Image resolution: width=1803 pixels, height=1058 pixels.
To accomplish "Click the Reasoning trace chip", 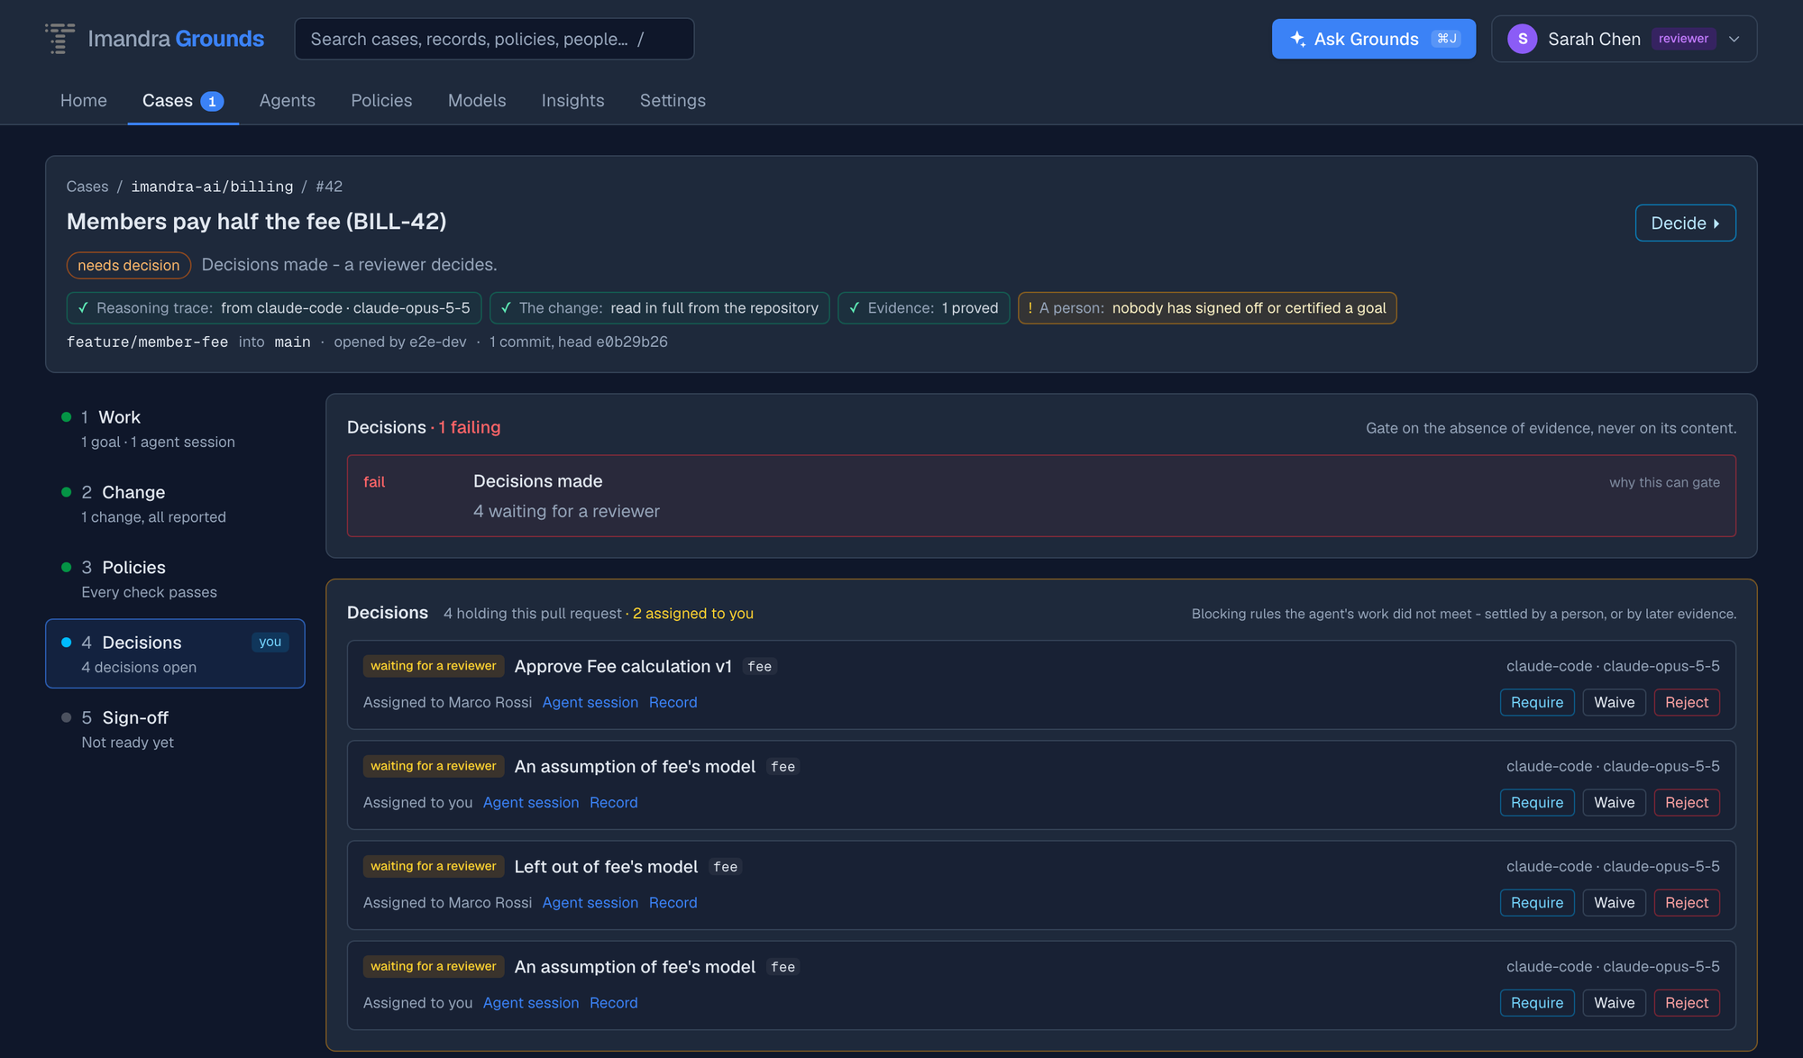I will coord(274,308).
